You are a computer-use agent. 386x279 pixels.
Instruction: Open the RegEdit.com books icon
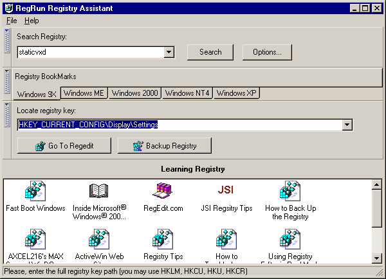tap(163, 191)
